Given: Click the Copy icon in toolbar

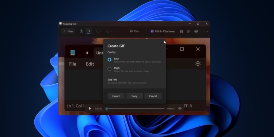Looking at the screenshot, I should pyautogui.click(x=189, y=31).
